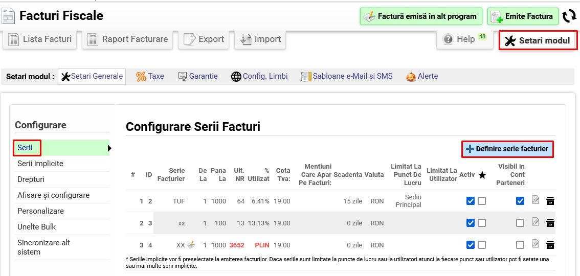Click Definire serie facturier button
580x276 pixels.
click(x=507, y=149)
